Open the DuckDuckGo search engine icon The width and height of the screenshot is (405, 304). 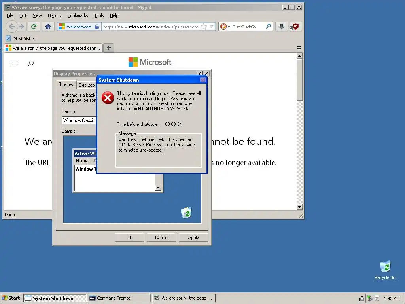tap(223, 27)
